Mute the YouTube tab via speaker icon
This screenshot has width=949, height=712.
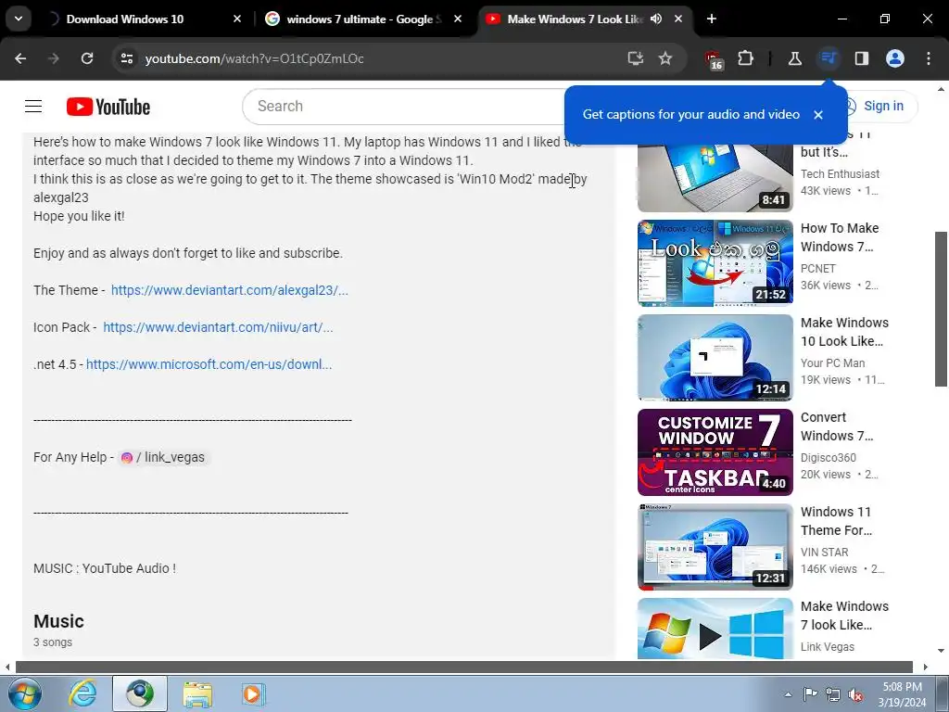tap(656, 19)
